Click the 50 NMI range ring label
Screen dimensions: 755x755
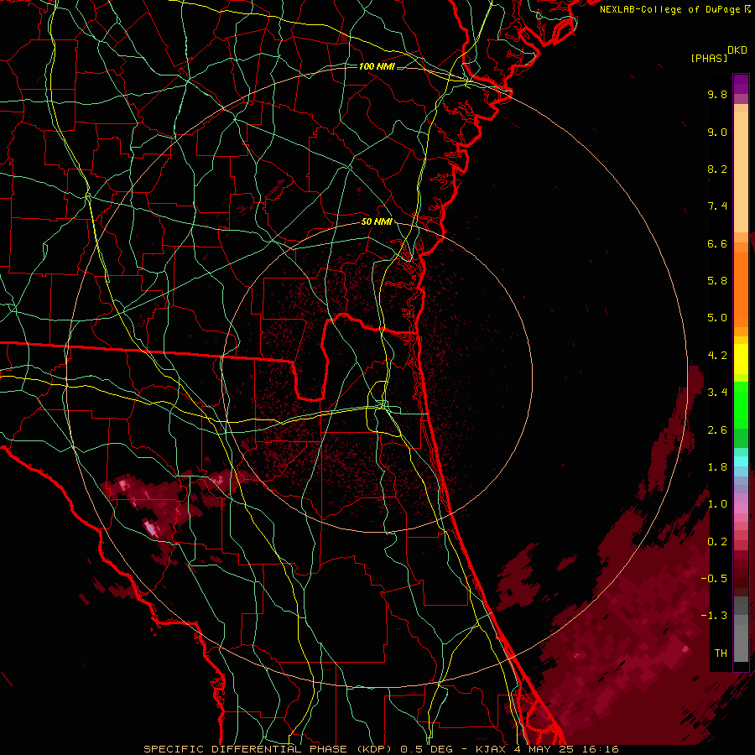click(x=377, y=222)
